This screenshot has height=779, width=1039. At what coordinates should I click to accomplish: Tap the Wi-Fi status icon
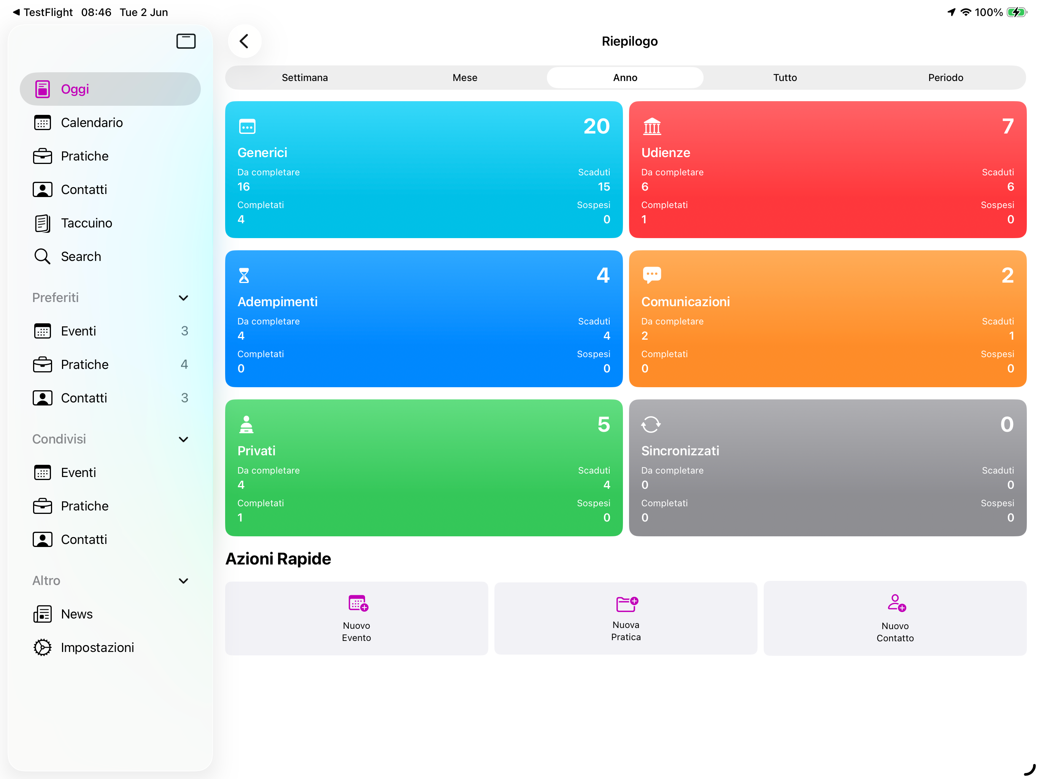966,12
